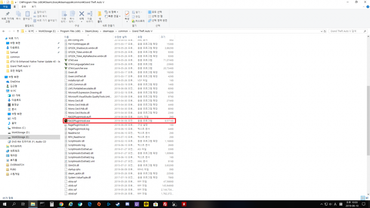Select OVERWATCH folder in sidebar
Viewport: 370px width, 208px height.
point(17,165)
